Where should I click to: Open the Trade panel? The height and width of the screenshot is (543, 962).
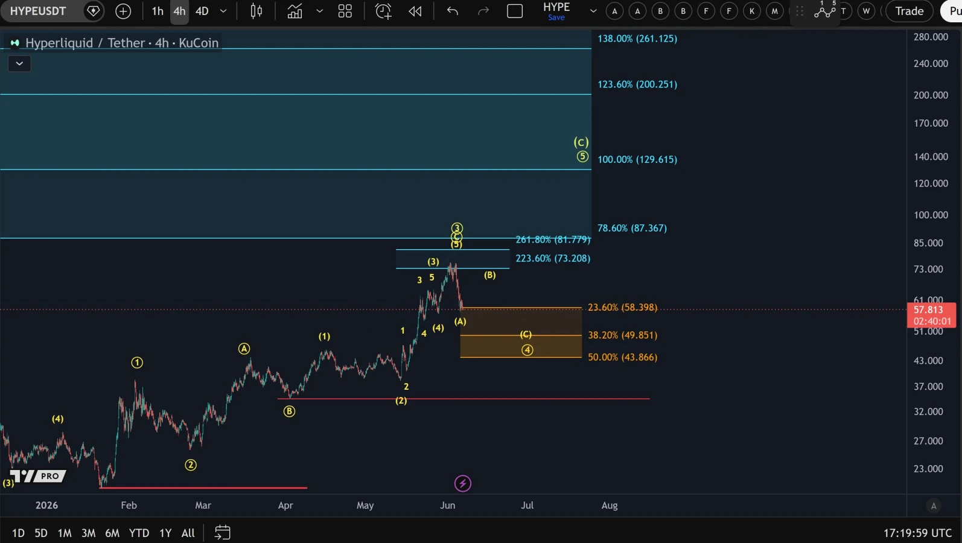tap(909, 11)
